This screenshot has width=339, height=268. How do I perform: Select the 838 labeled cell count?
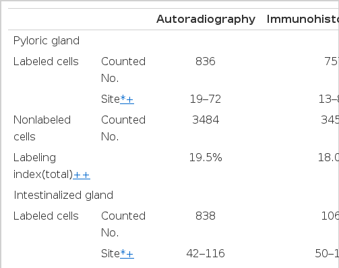(x=206, y=216)
